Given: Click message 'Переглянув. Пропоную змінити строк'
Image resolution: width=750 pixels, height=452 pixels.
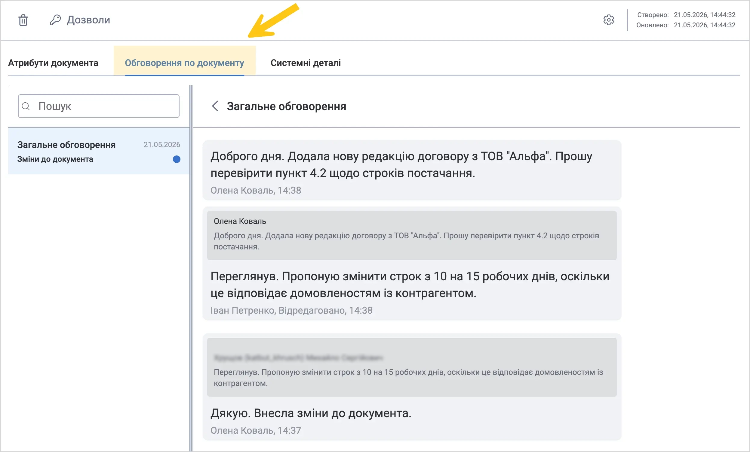Looking at the screenshot, I should [x=410, y=285].
